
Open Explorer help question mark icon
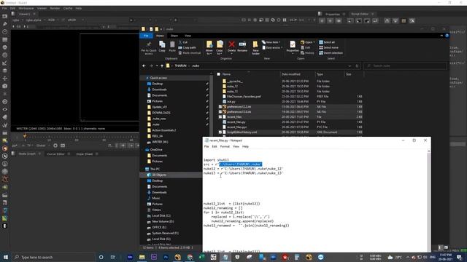click(447, 36)
